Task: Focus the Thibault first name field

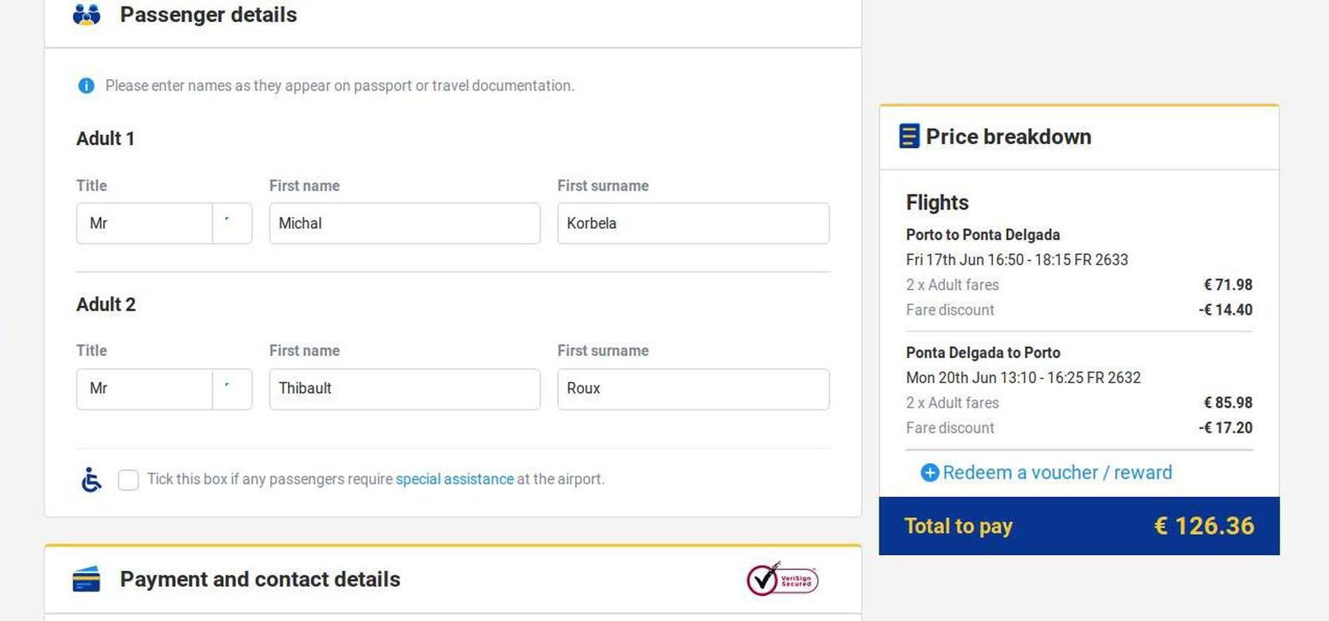Action: click(405, 388)
